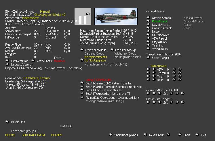Select the Recon primary mission arrow
Screen dimensions: 215x141
click(148, 31)
